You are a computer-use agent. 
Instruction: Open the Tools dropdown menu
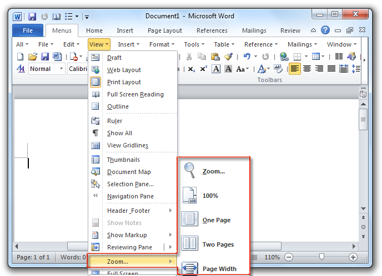(x=194, y=44)
